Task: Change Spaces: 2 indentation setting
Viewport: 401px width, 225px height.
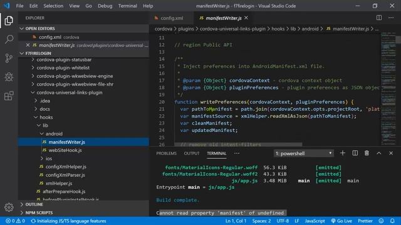Action: (261, 221)
